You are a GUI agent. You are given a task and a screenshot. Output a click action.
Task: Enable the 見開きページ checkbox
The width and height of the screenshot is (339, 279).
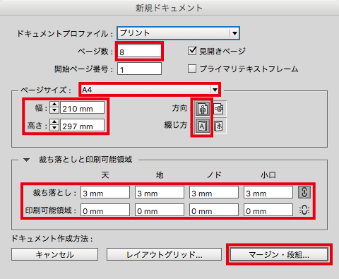point(192,51)
